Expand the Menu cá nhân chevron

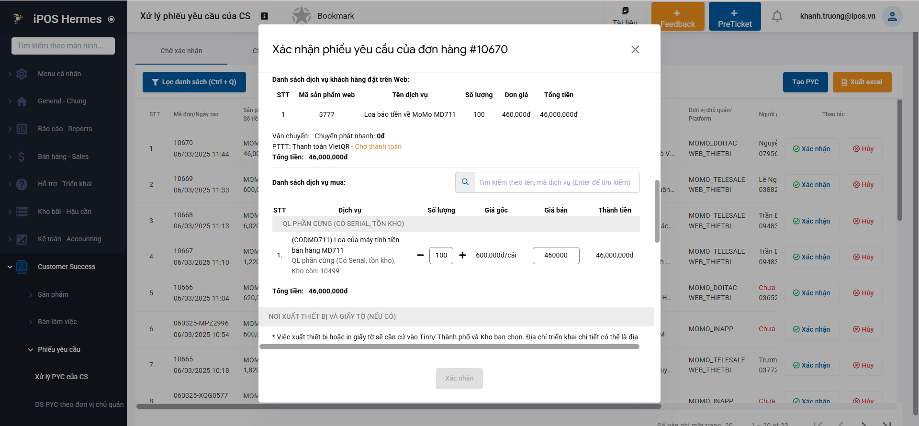pos(10,74)
